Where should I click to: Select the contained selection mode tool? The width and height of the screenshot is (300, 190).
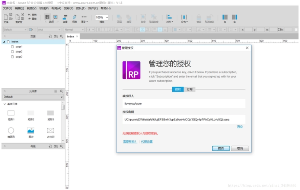55,17
